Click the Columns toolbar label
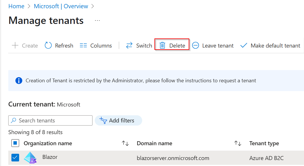Viewport: 304px width, 166px height. tap(101, 46)
